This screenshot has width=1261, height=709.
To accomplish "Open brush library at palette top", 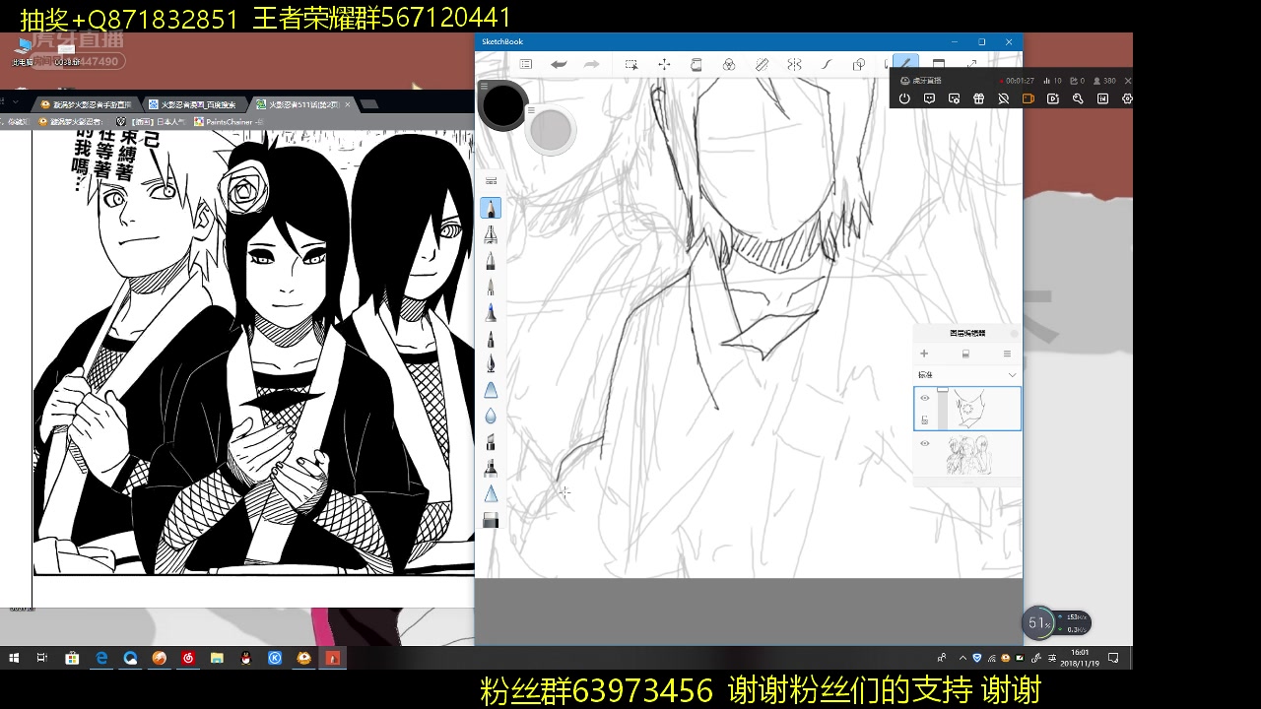I will (x=491, y=181).
